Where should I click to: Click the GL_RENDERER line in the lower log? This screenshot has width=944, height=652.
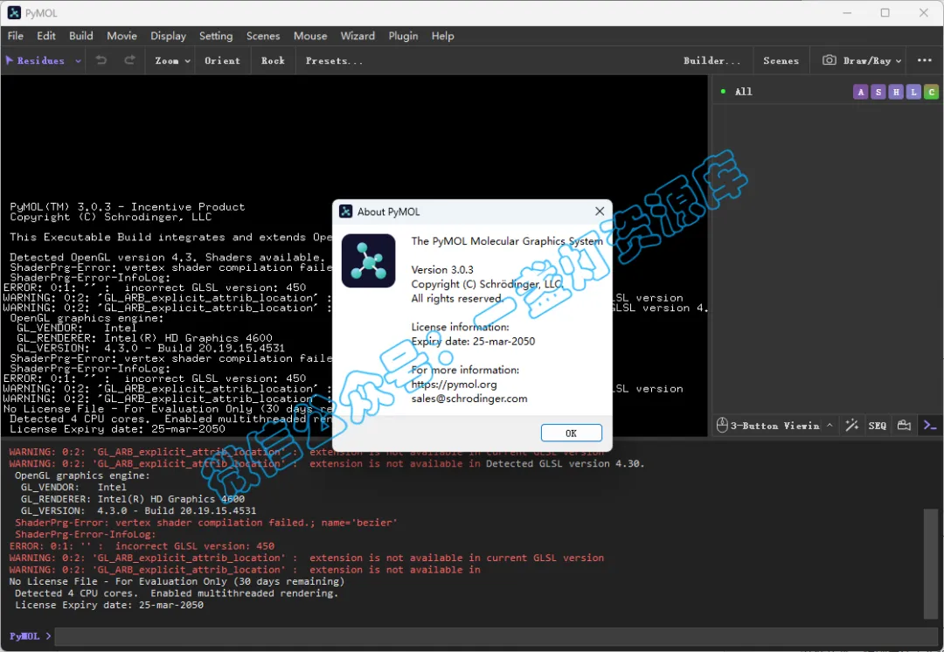[x=133, y=499]
